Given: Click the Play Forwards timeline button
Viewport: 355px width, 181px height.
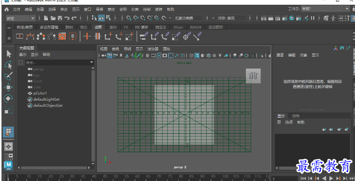Looking at the screenshot, I should point(331,178).
